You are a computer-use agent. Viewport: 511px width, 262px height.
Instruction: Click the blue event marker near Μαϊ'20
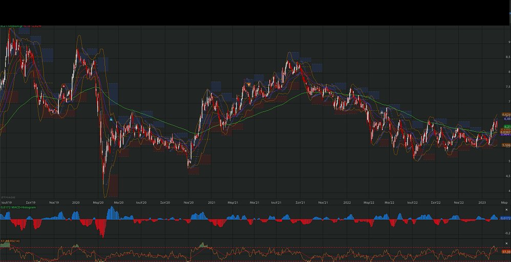[111, 119]
